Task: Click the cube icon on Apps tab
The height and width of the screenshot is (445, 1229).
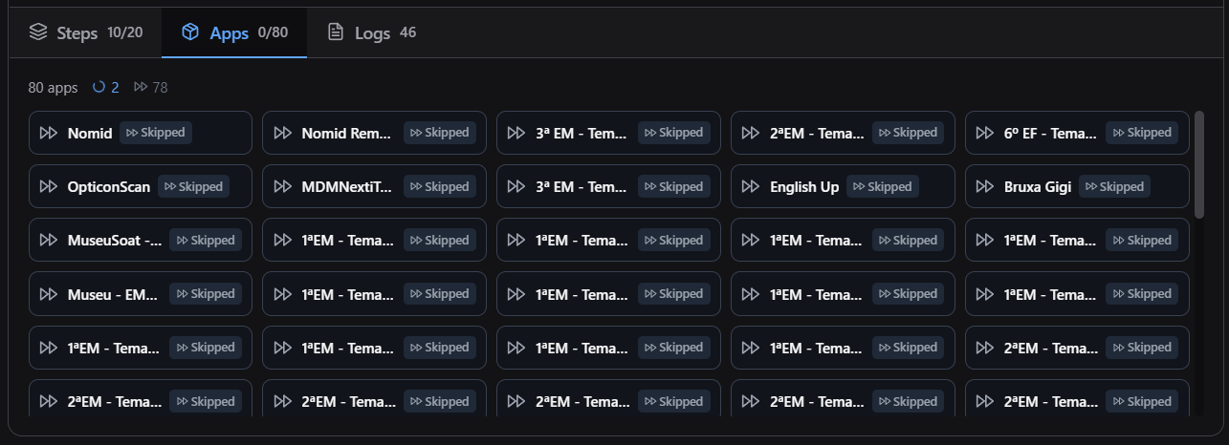Action: tap(191, 33)
